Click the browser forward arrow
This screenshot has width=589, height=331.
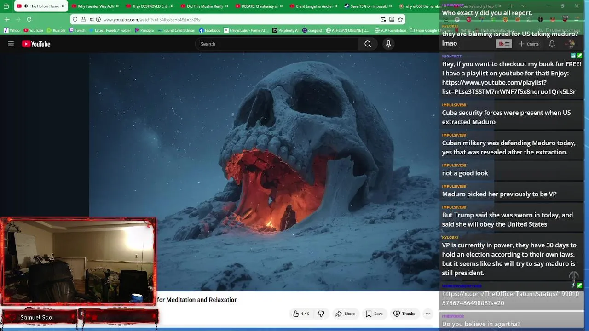point(18,19)
